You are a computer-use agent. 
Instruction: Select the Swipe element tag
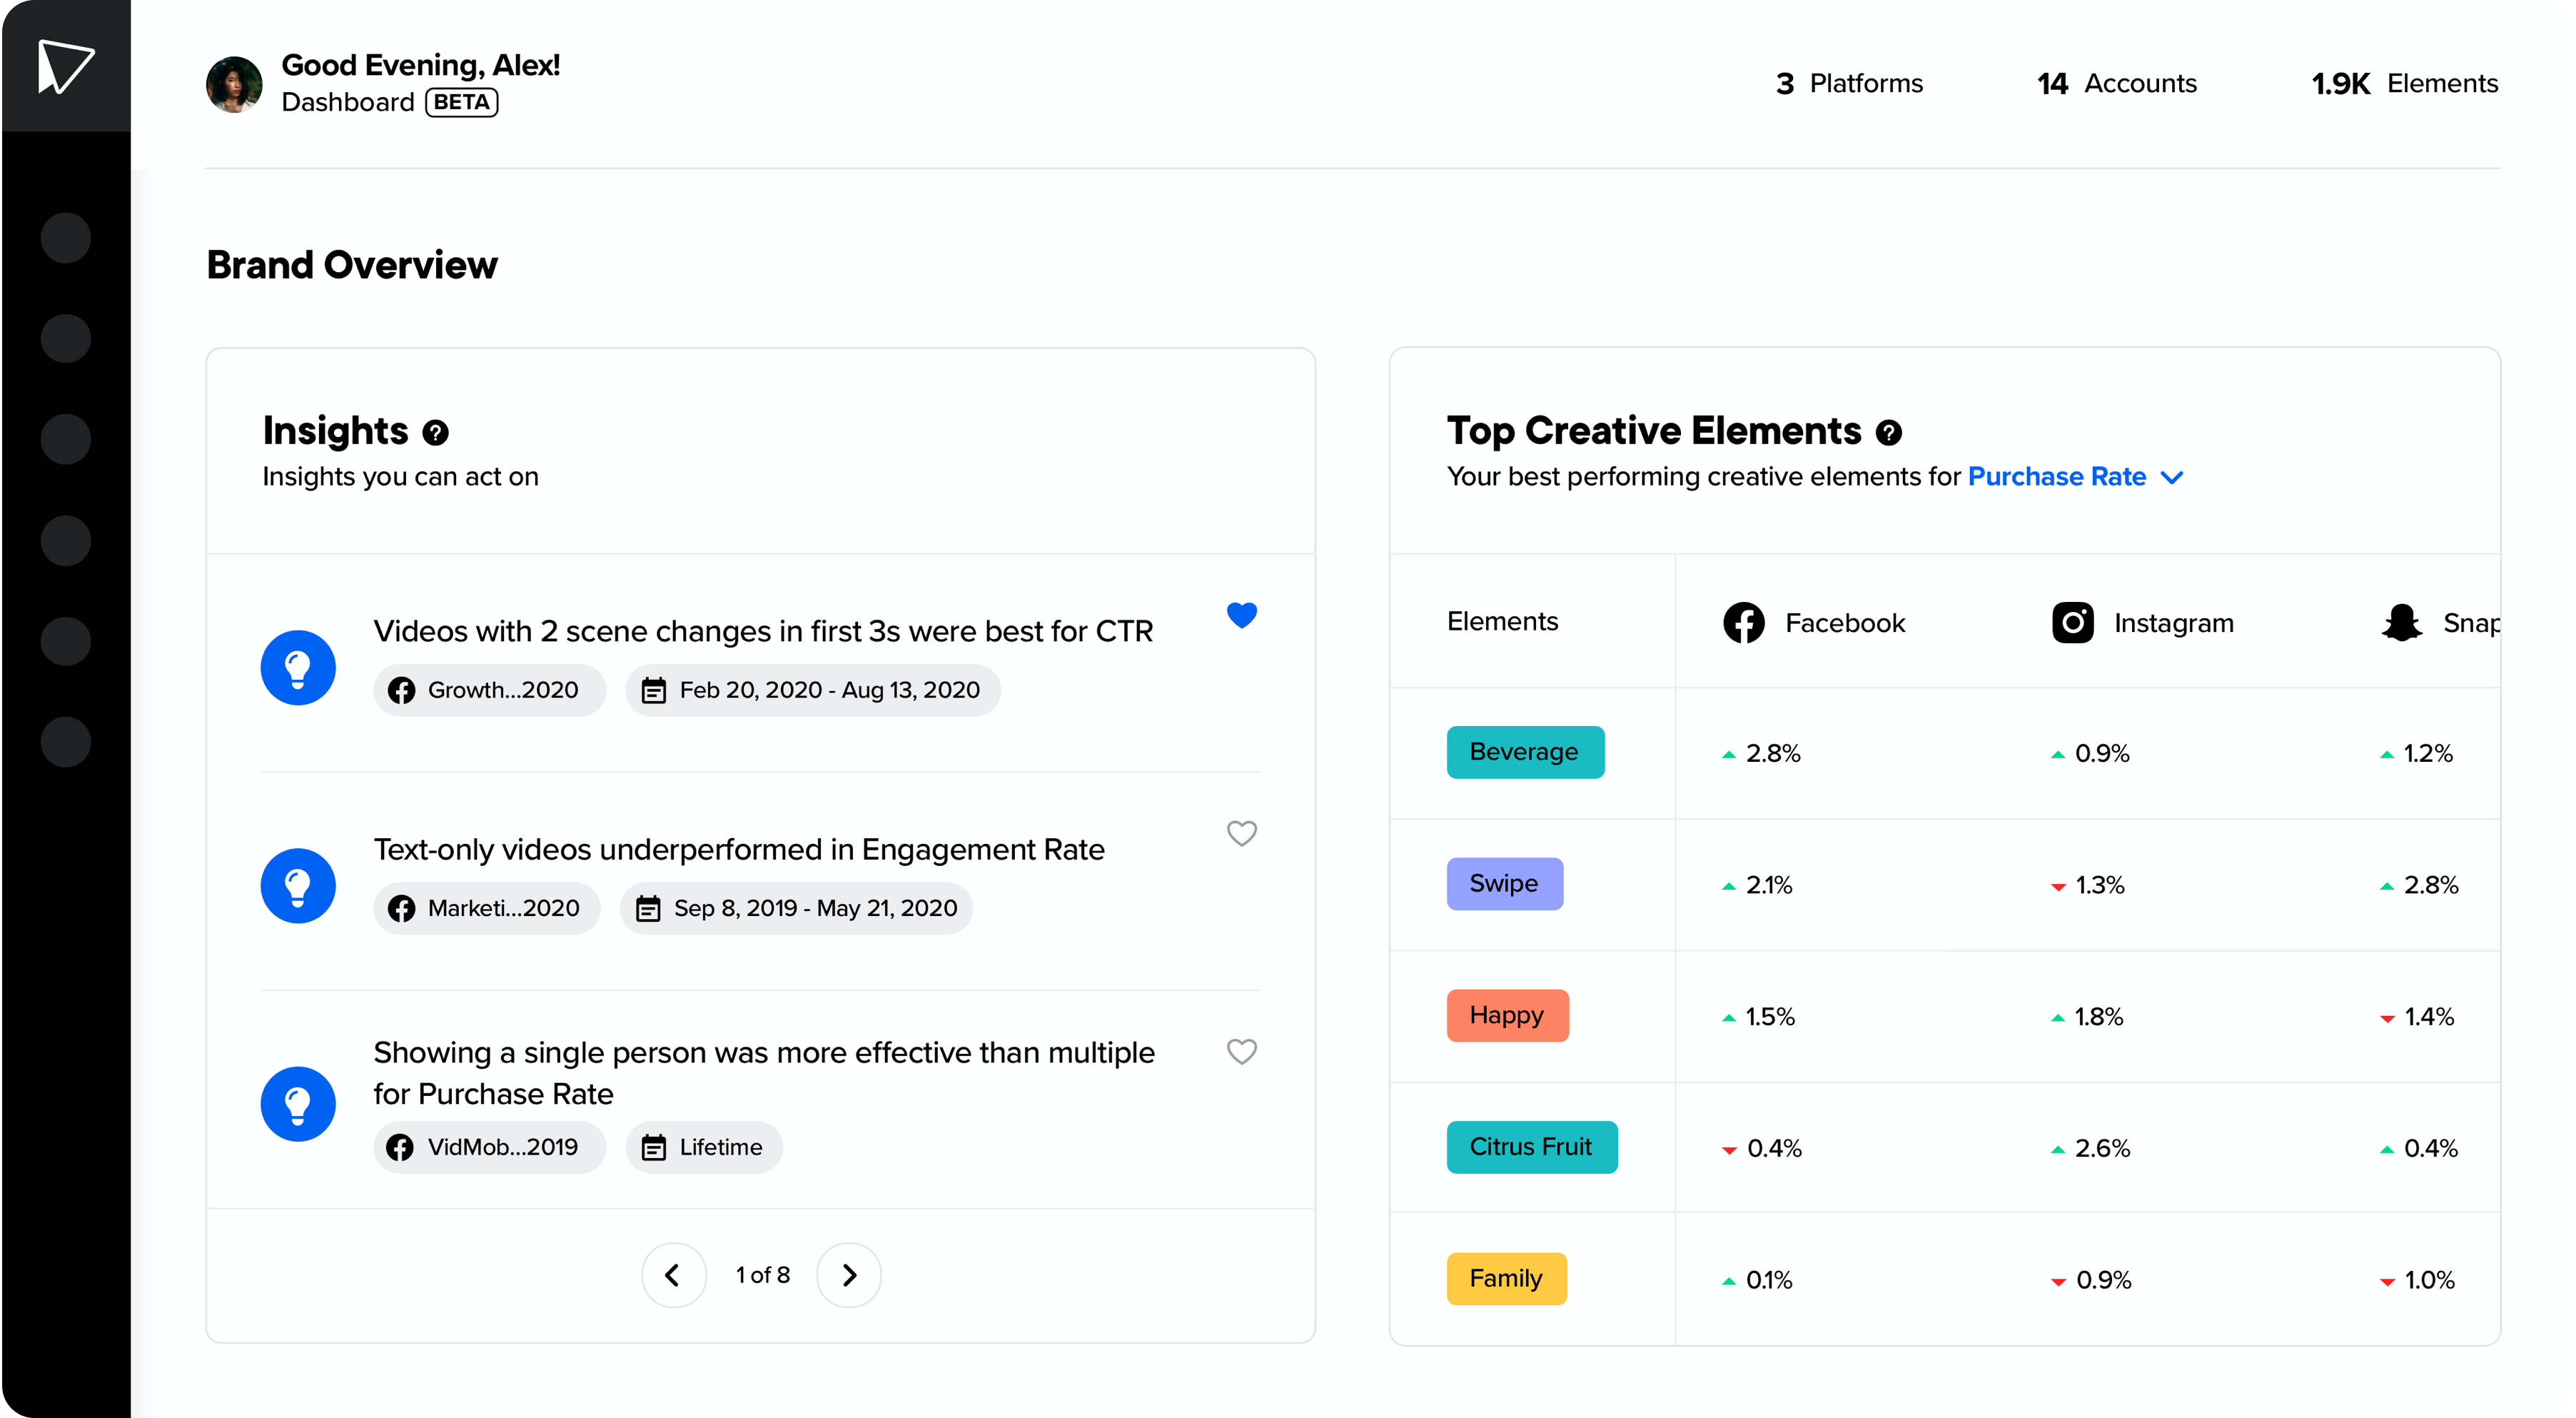(x=1504, y=884)
